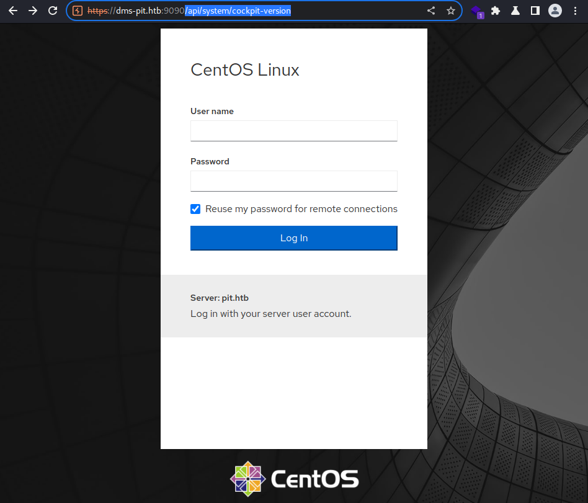Go forward to the next page
588x503 pixels.
click(33, 11)
